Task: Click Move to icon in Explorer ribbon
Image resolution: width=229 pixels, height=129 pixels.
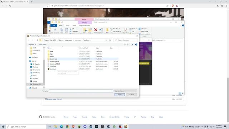Action: click(x=85, y=30)
